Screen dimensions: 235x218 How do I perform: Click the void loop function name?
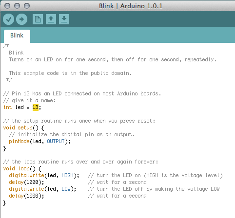24,169
